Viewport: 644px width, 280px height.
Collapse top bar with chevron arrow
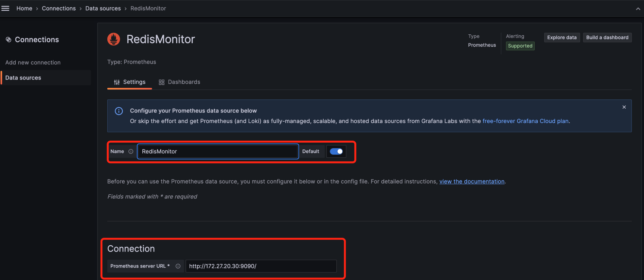[638, 9]
